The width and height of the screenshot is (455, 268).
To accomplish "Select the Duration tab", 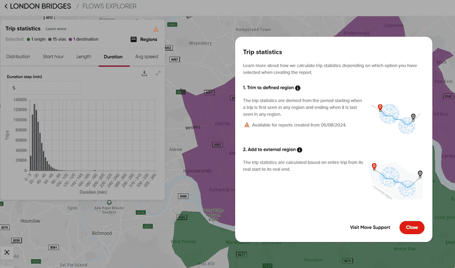I will [x=113, y=57].
